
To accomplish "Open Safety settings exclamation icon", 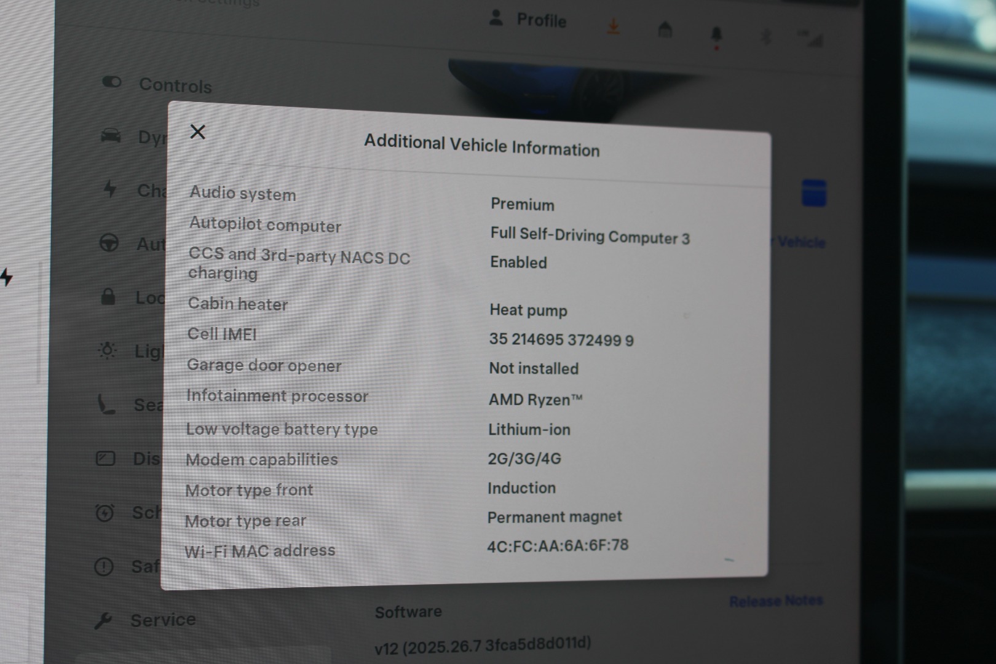I will 103,566.
